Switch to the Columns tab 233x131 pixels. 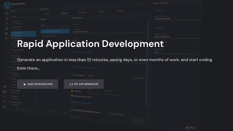click(64, 13)
